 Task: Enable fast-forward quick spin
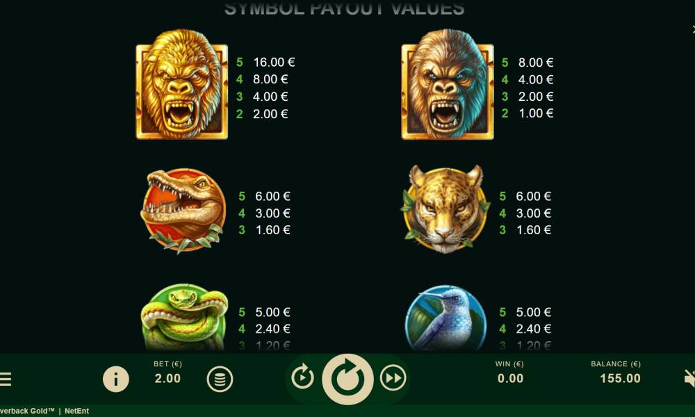[393, 377]
